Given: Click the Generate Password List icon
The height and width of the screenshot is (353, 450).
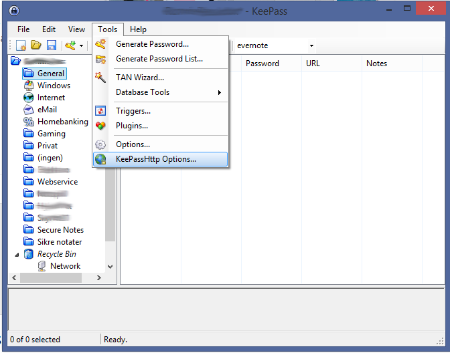Looking at the screenshot, I should click(100, 59).
